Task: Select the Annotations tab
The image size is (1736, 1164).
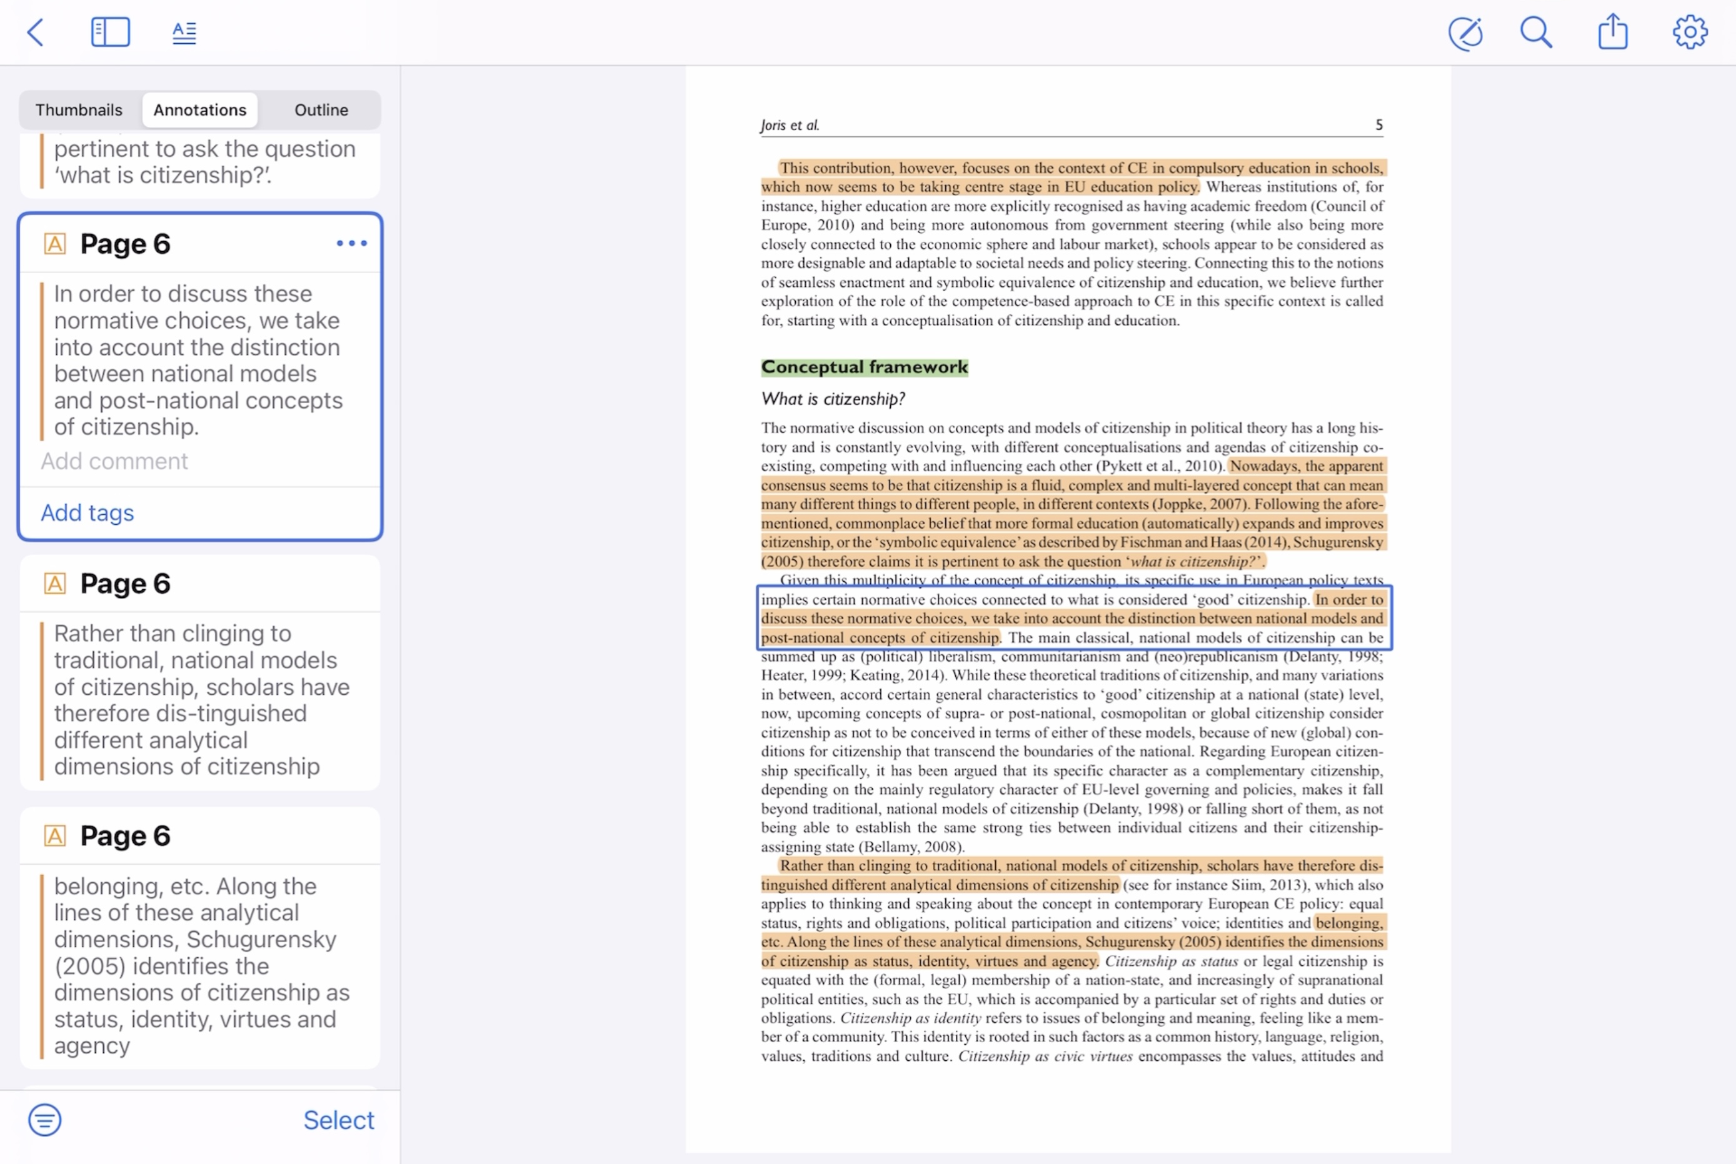Action: 200,110
